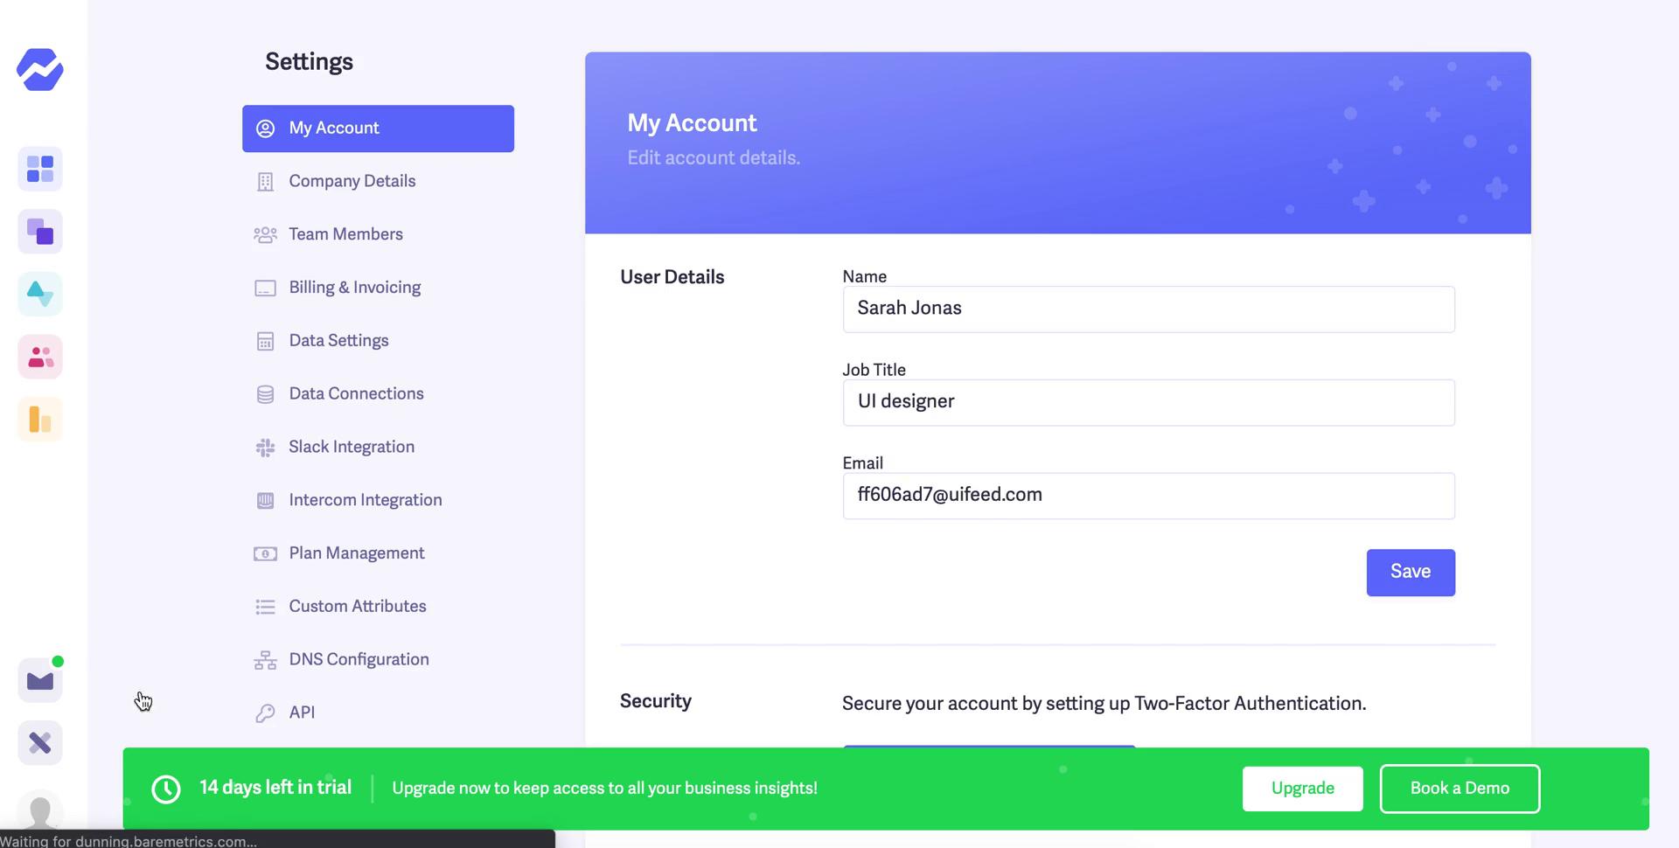Click the "Security" section heading
The image size is (1679, 848).
656,701
